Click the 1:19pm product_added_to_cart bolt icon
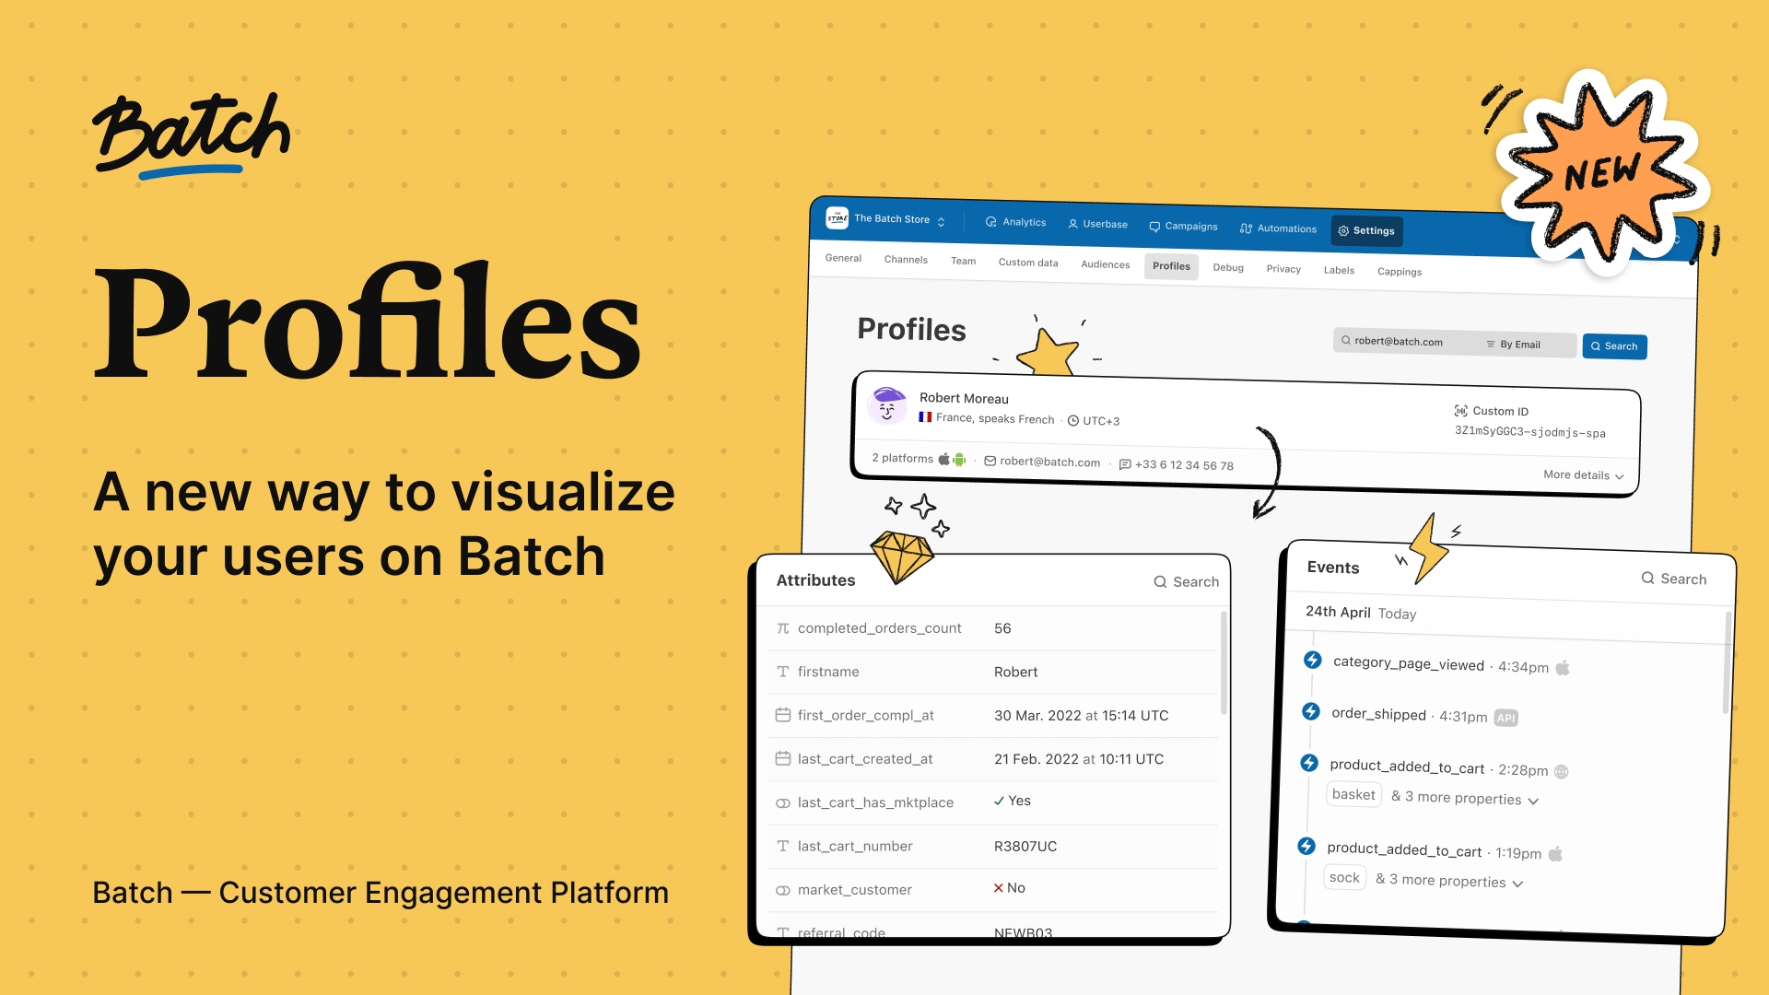 point(1306,846)
